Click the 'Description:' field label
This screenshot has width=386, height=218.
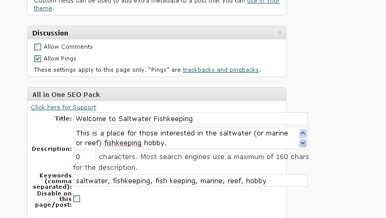pos(52,149)
